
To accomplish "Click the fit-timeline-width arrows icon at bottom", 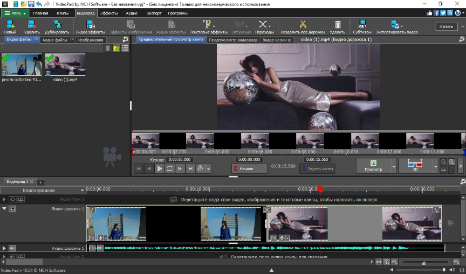I will point(379,262).
